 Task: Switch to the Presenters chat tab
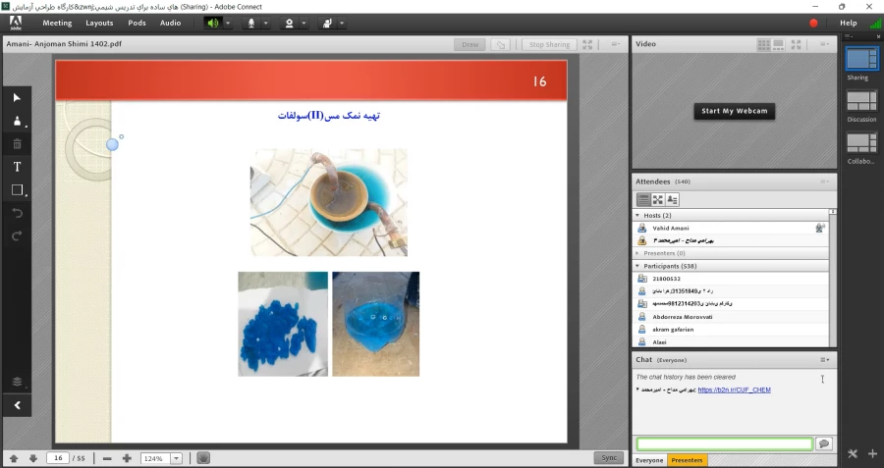tap(687, 460)
